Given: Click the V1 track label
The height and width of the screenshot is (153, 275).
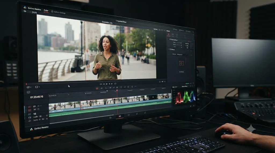Looking at the screenshot, I should 34,106.
